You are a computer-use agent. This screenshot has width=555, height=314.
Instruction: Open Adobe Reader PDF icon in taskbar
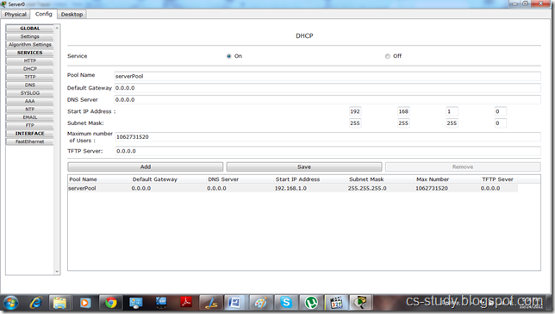click(x=186, y=303)
